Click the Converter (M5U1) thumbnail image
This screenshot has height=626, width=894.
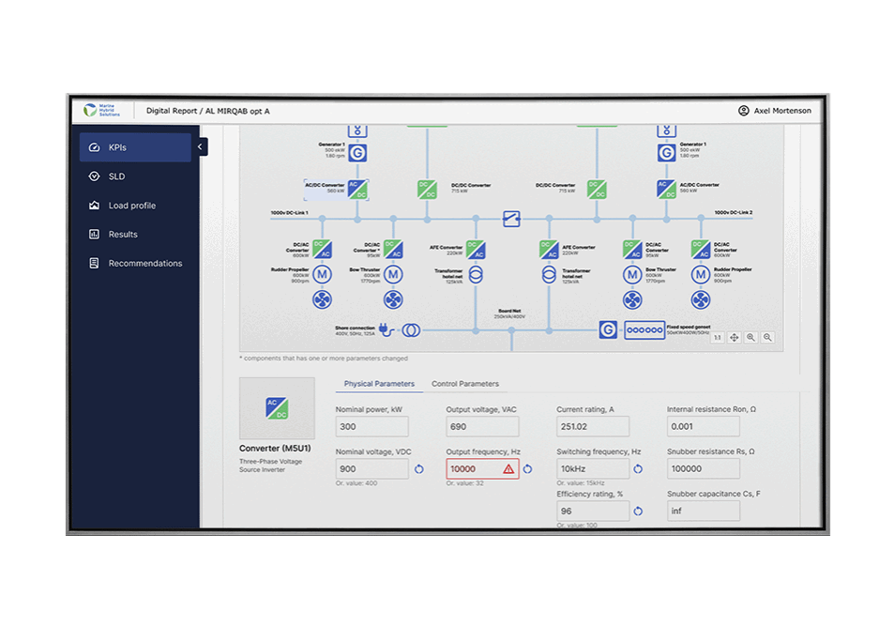(277, 408)
